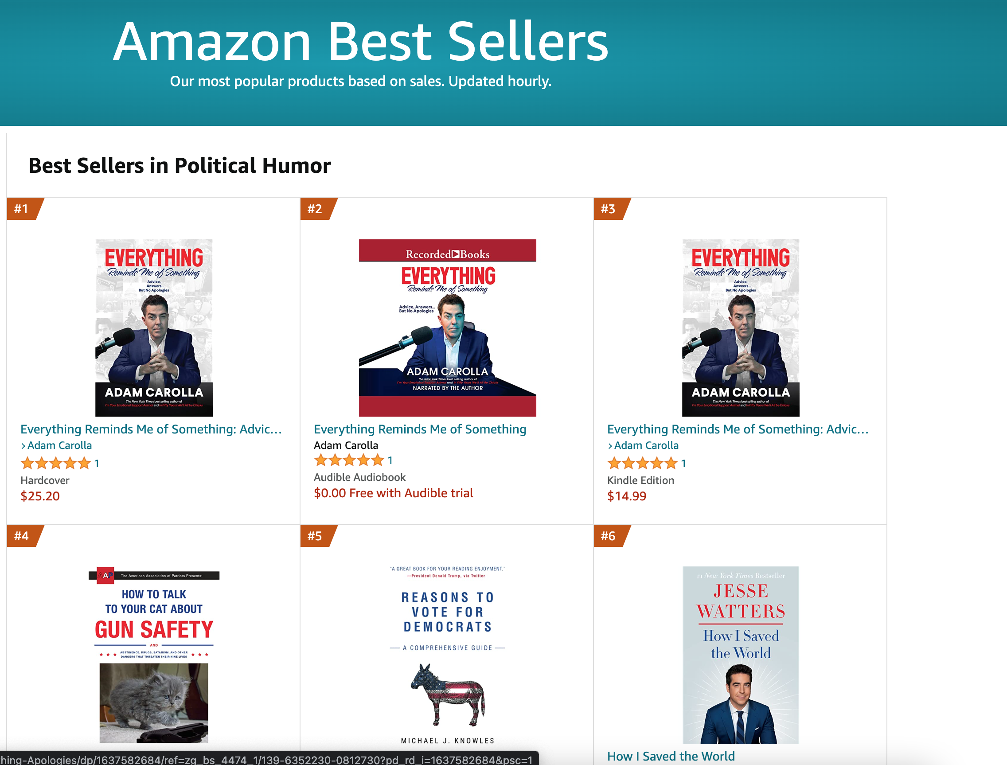Visit the Adam Carolla author link under #1
Viewport: 1007px width, 765px height.
(x=60, y=445)
